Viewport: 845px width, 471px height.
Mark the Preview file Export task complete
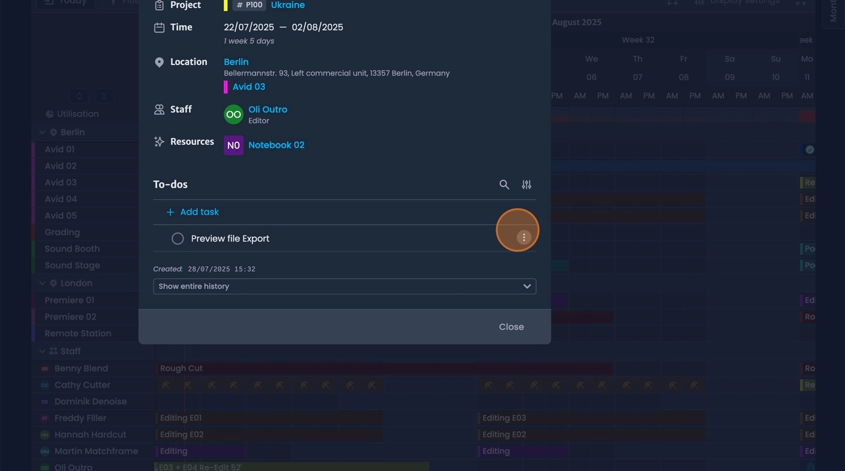tap(177, 238)
